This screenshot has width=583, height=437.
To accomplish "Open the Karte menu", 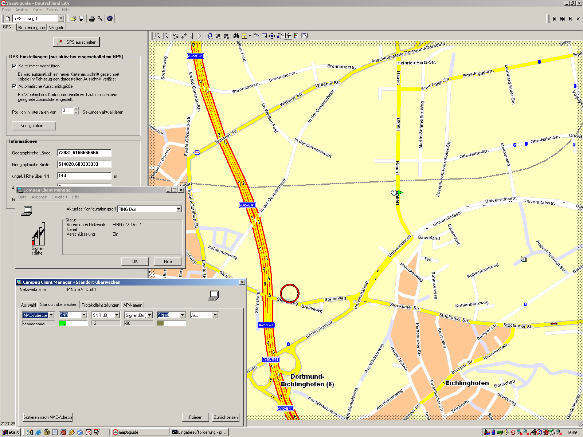I will [x=37, y=10].
